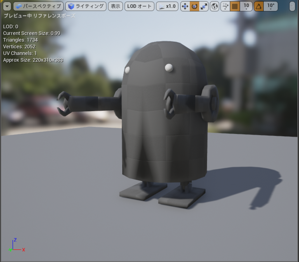Click the Vertices: 2052 stat text
The image size is (299, 262).
[x=20, y=47]
